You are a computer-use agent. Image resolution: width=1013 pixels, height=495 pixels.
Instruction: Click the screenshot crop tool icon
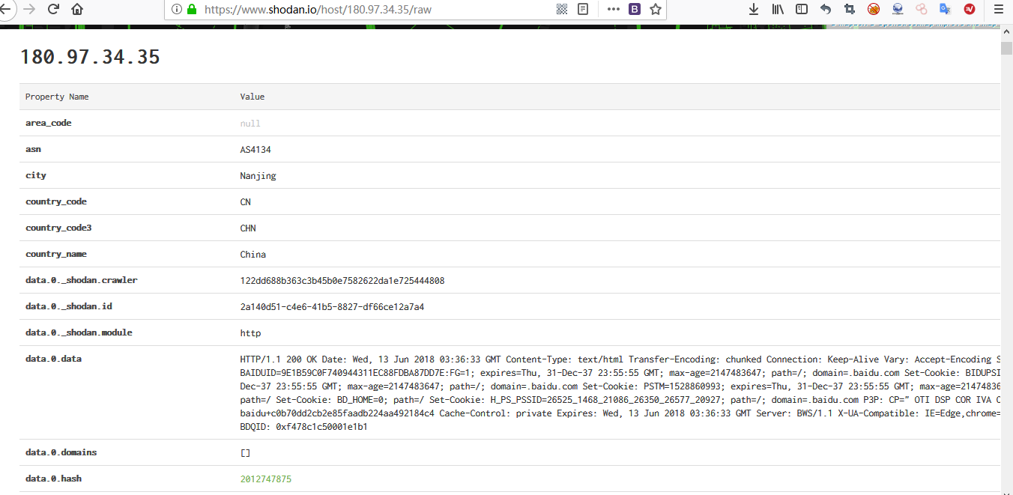point(848,8)
